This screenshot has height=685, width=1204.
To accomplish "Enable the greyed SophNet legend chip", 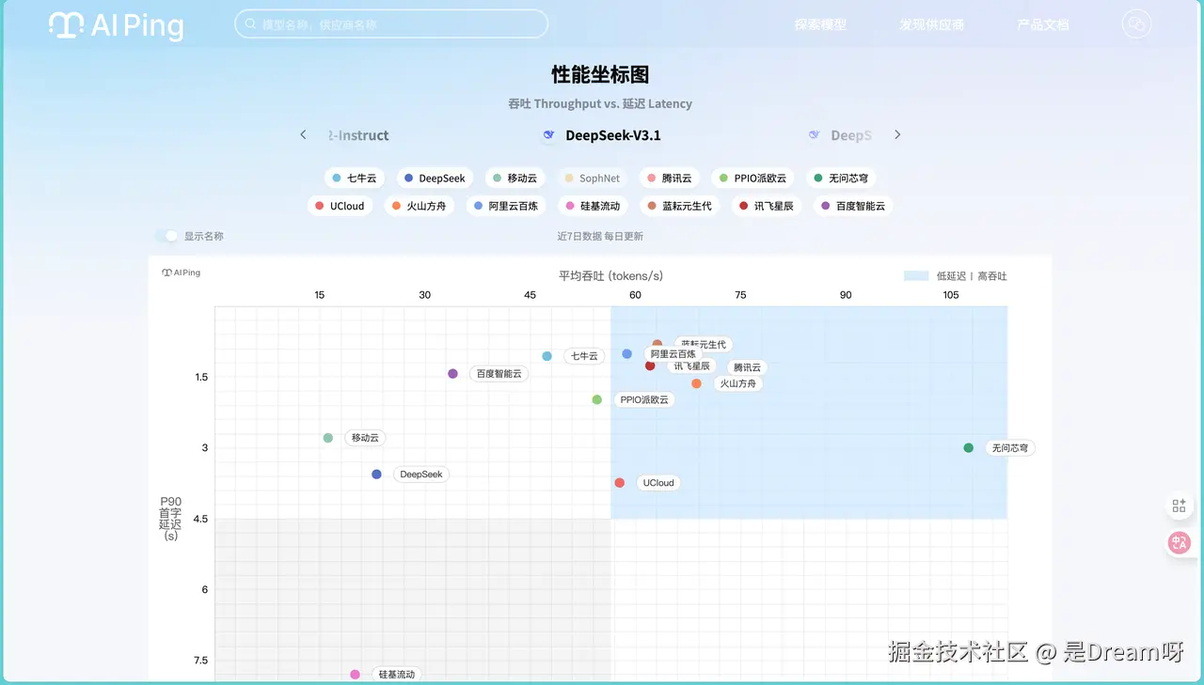I will coord(593,178).
